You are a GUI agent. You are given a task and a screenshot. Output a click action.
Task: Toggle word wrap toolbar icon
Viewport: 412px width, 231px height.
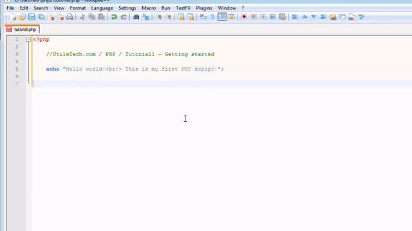tap(203, 17)
